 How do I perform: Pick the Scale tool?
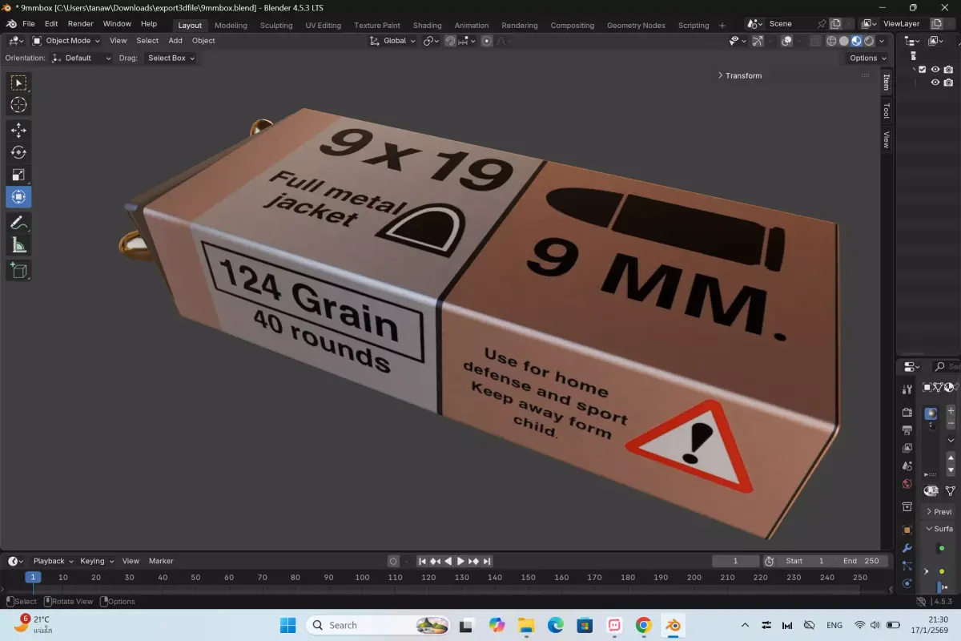18,175
